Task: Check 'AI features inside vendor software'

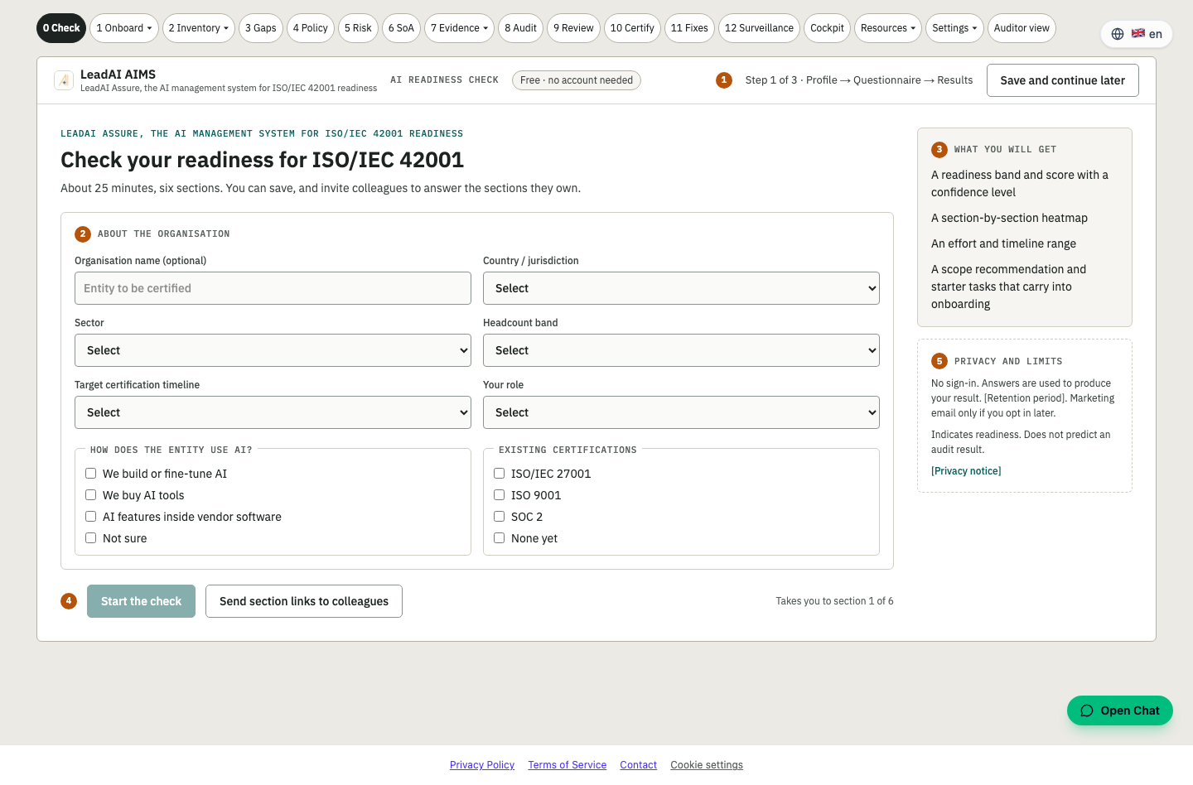Action: click(x=91, y=517)
